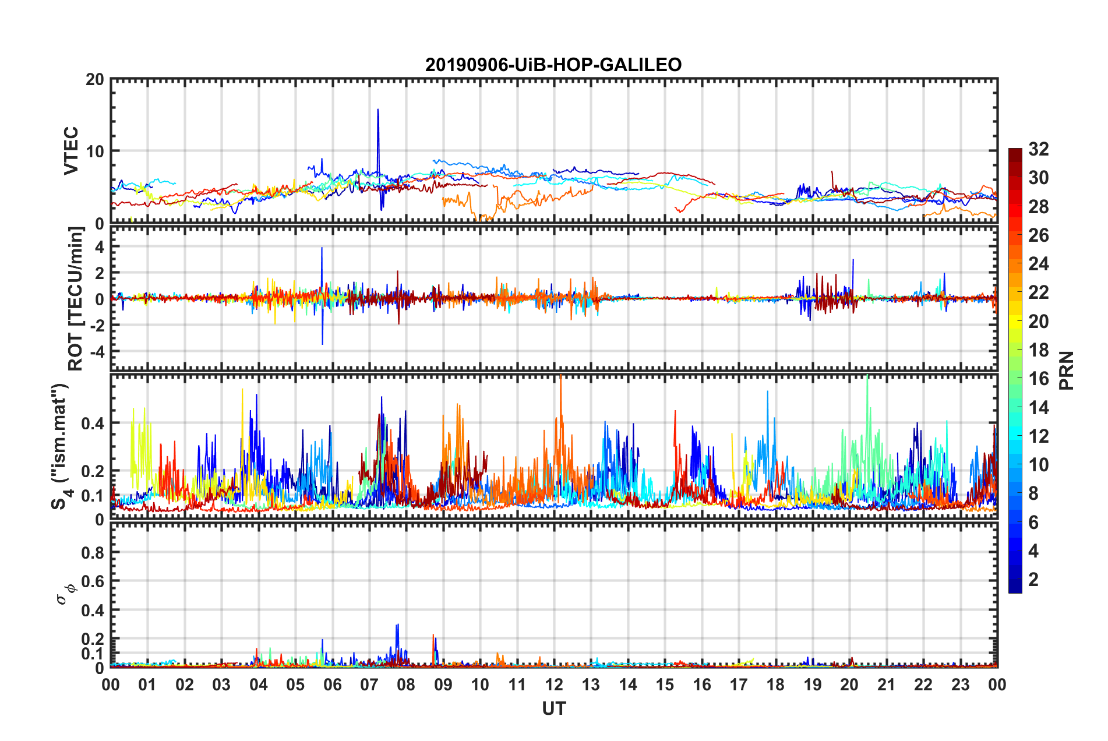Click the dark red top of the colorbar
Image resolution: width=1108 pixels, height=741 pixels.
1015,152
